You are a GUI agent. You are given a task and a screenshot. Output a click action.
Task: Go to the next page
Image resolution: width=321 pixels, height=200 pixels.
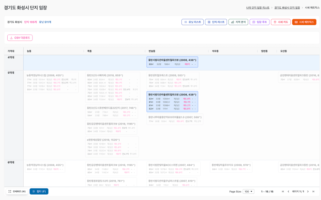[x=308, y=191]
